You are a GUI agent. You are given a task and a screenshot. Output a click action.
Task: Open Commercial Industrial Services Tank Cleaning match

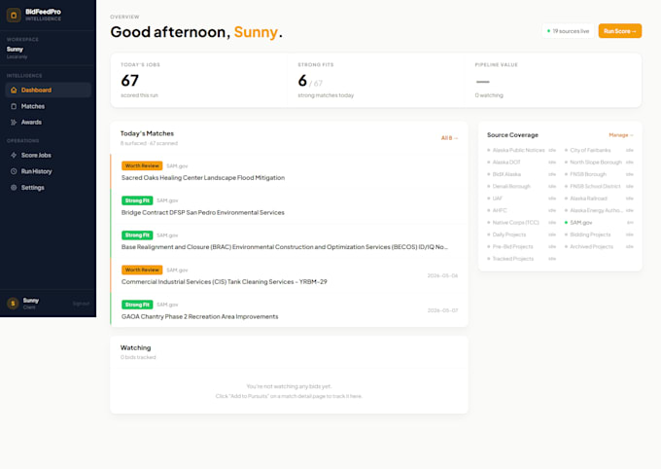(x=290, y=275)
